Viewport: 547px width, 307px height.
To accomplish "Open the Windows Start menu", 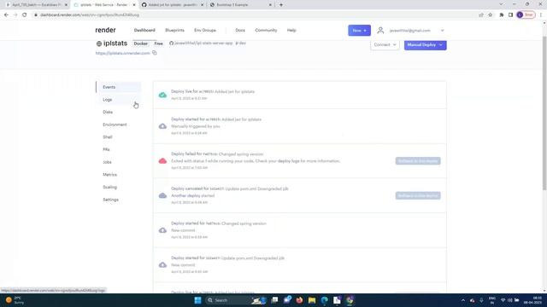I will coord(197,300).
